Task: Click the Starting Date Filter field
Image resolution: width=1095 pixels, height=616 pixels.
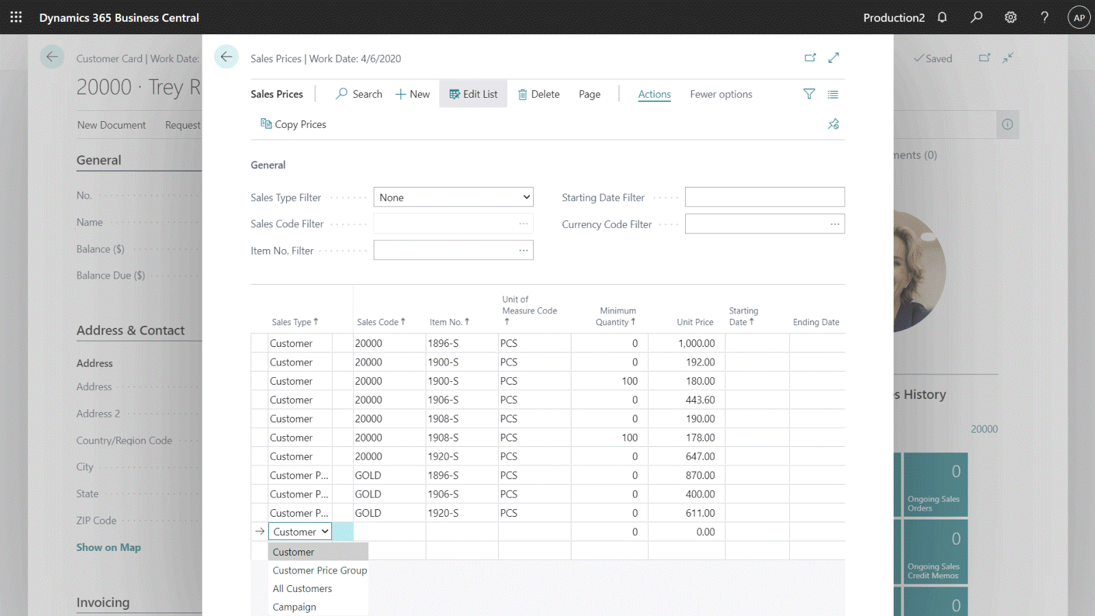Action: [x=764, y=197]
